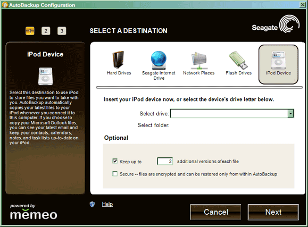Viewport: 308px width, 227px height.
Task: Choose the Seagate Internet Drive globe icon
Action: click(159, 60)
